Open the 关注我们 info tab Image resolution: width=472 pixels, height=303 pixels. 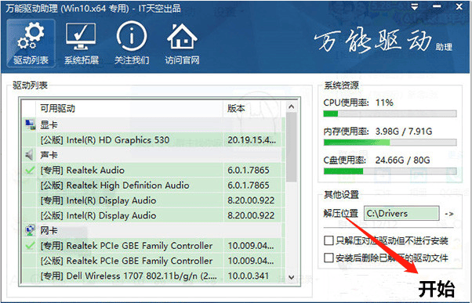coord(132,43)
